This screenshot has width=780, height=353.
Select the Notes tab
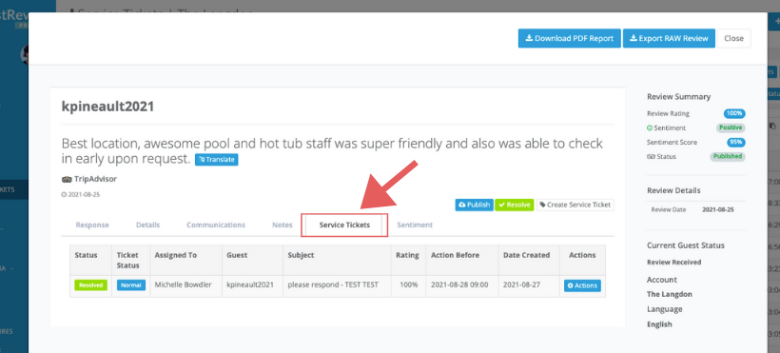point(283,226)
